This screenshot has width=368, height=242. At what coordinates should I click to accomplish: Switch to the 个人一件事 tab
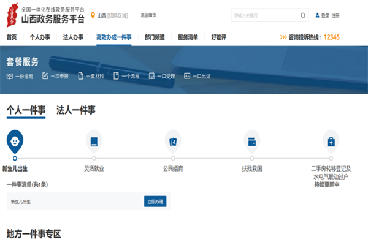26,110
